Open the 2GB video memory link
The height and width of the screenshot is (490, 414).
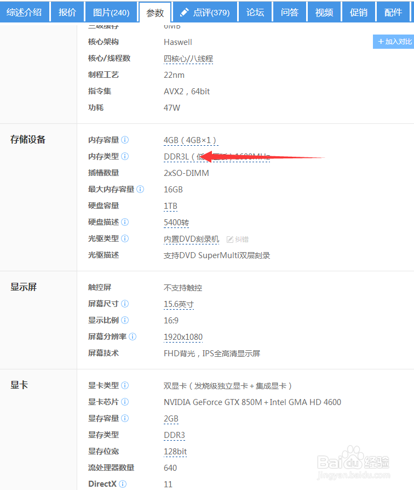pyautogui.click(x=171, y=419)
